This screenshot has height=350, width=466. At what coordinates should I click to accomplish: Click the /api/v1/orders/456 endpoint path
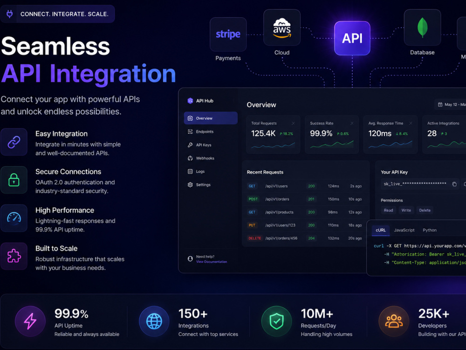(281, 238)
